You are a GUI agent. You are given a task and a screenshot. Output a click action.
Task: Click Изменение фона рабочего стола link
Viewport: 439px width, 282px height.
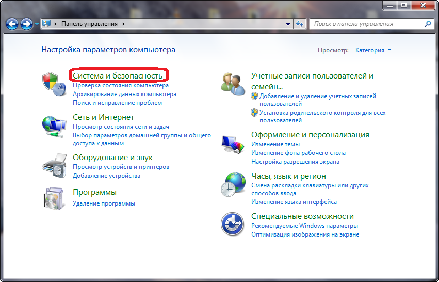[x=298, y=153]
